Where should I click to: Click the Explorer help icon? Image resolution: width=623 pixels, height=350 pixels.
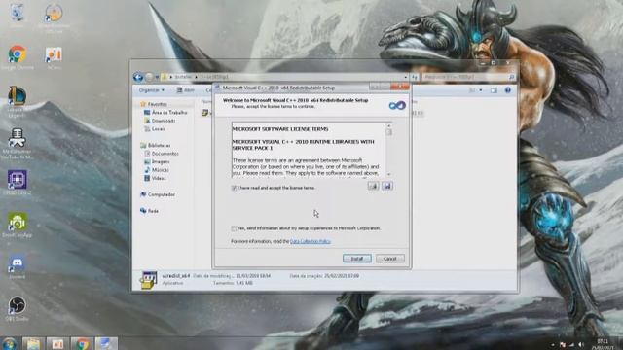coord(507,90)
